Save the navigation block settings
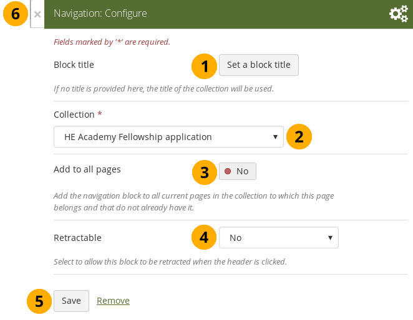This screenshot has height=320, width=413. pyautogui.click(x=71, y=301)
